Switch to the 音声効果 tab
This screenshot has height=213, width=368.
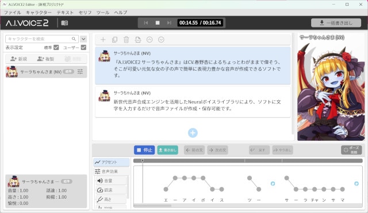click(x=112, y=172)
